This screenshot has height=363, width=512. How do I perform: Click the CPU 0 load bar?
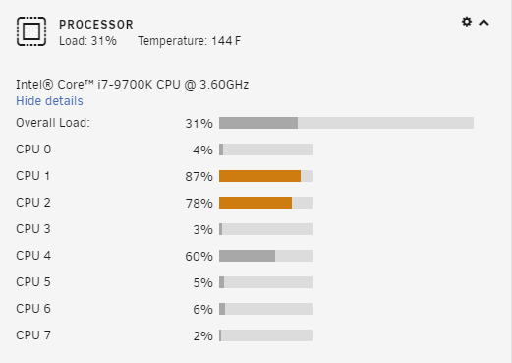point(265,150)
